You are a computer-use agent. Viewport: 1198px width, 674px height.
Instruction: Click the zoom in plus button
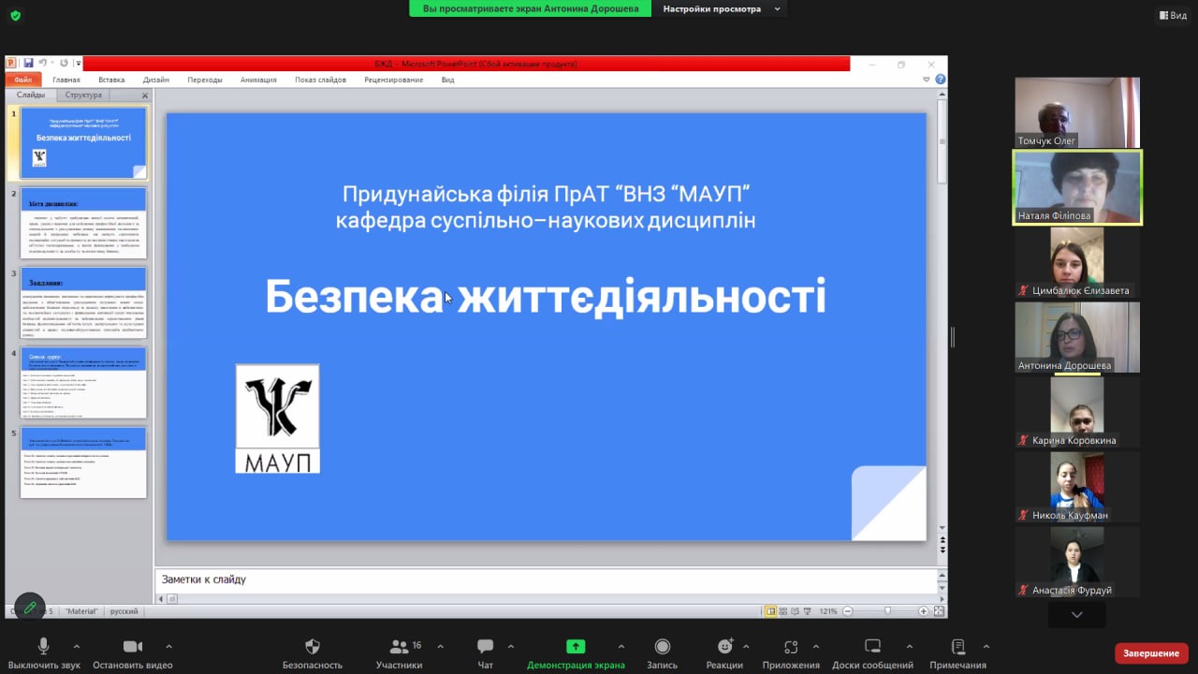(x=923, y=611)
